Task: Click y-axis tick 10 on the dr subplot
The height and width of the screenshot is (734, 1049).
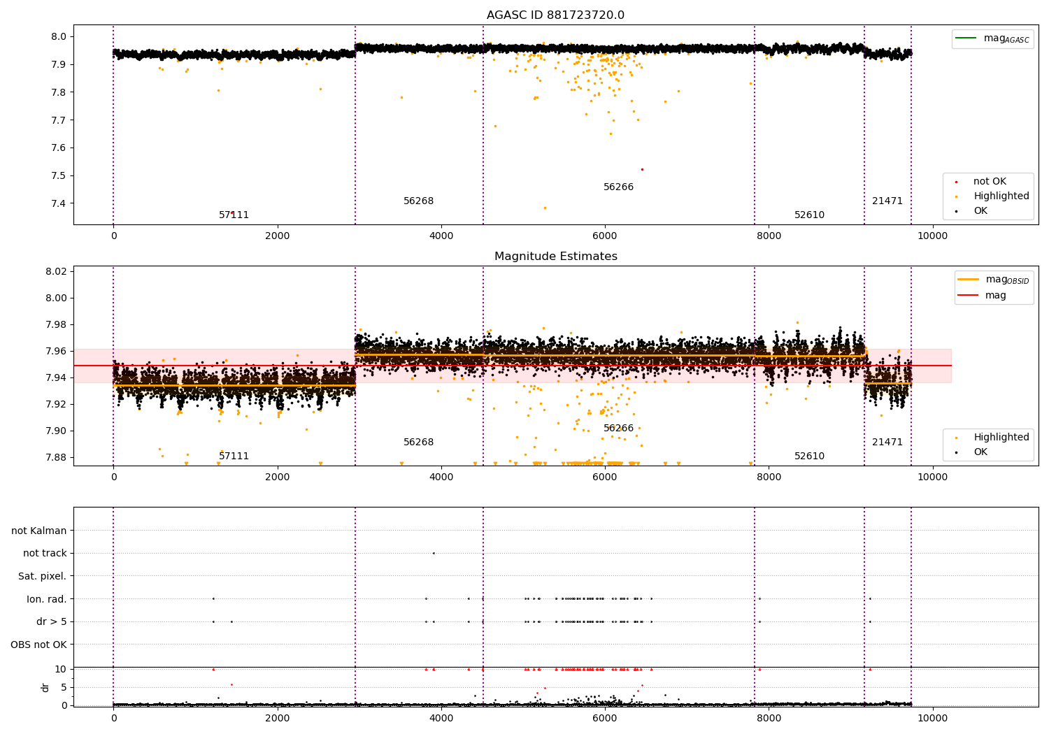Action: click(x=61, y=669)
